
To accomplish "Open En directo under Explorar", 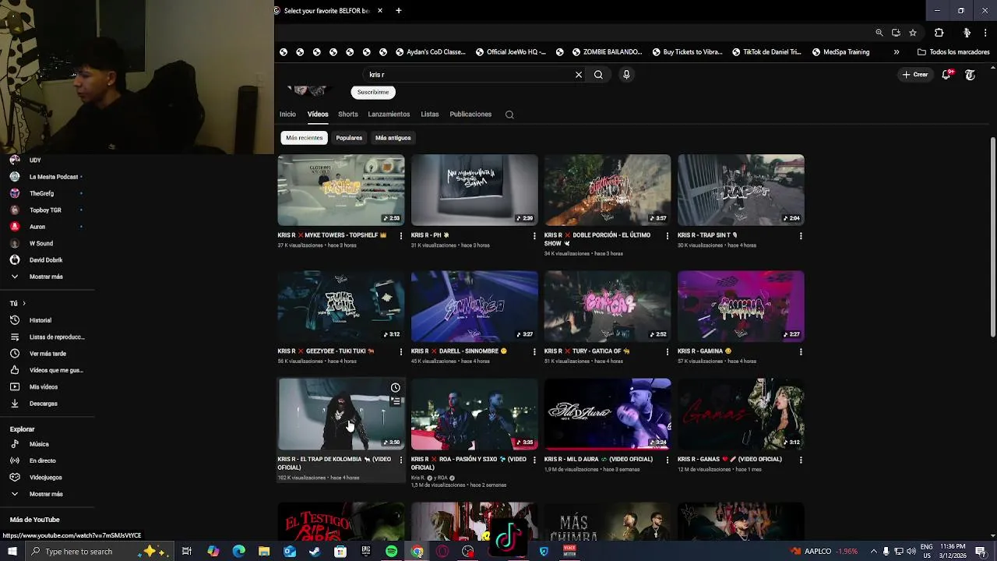I will [43, 460].
